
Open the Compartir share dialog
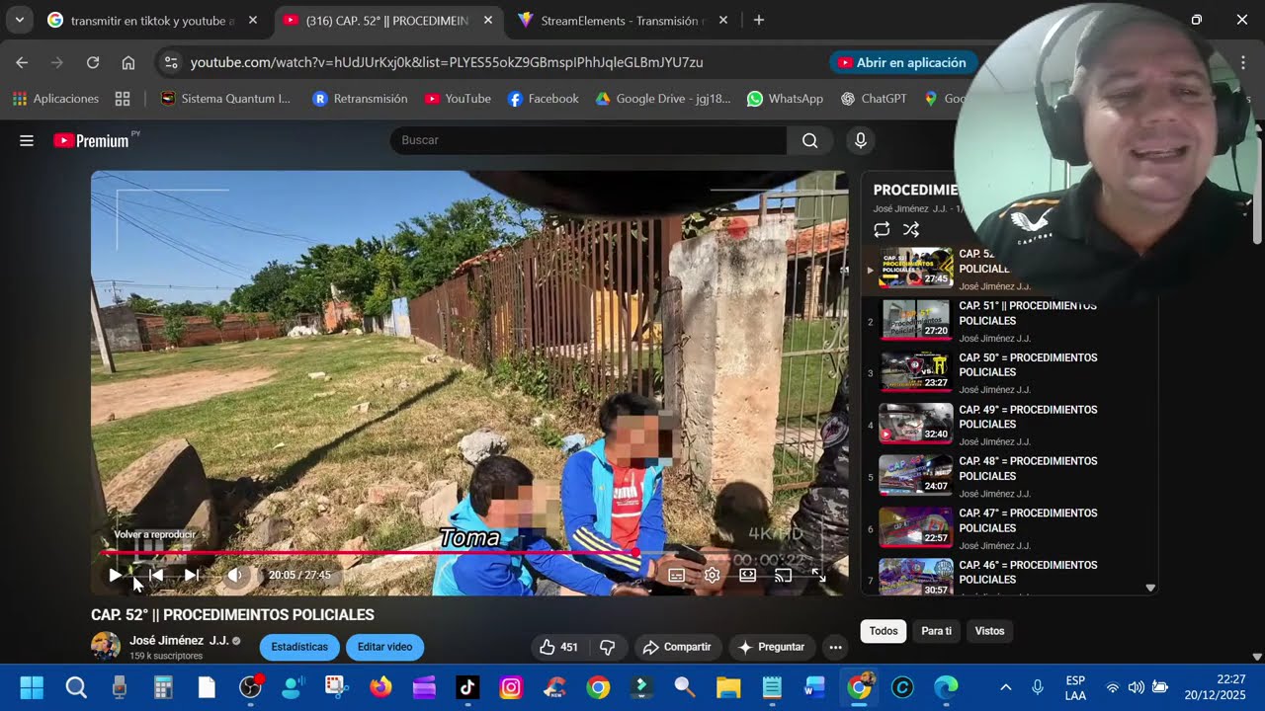[677, 647]
